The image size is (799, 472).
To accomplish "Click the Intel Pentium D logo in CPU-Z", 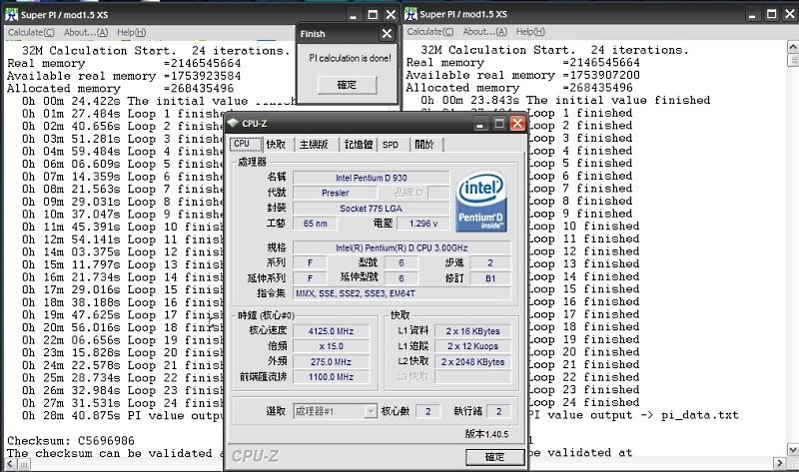I will pyautogui.click(x=481, y=202).
